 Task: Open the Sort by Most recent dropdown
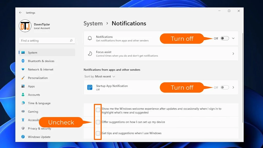pos(105,77)
